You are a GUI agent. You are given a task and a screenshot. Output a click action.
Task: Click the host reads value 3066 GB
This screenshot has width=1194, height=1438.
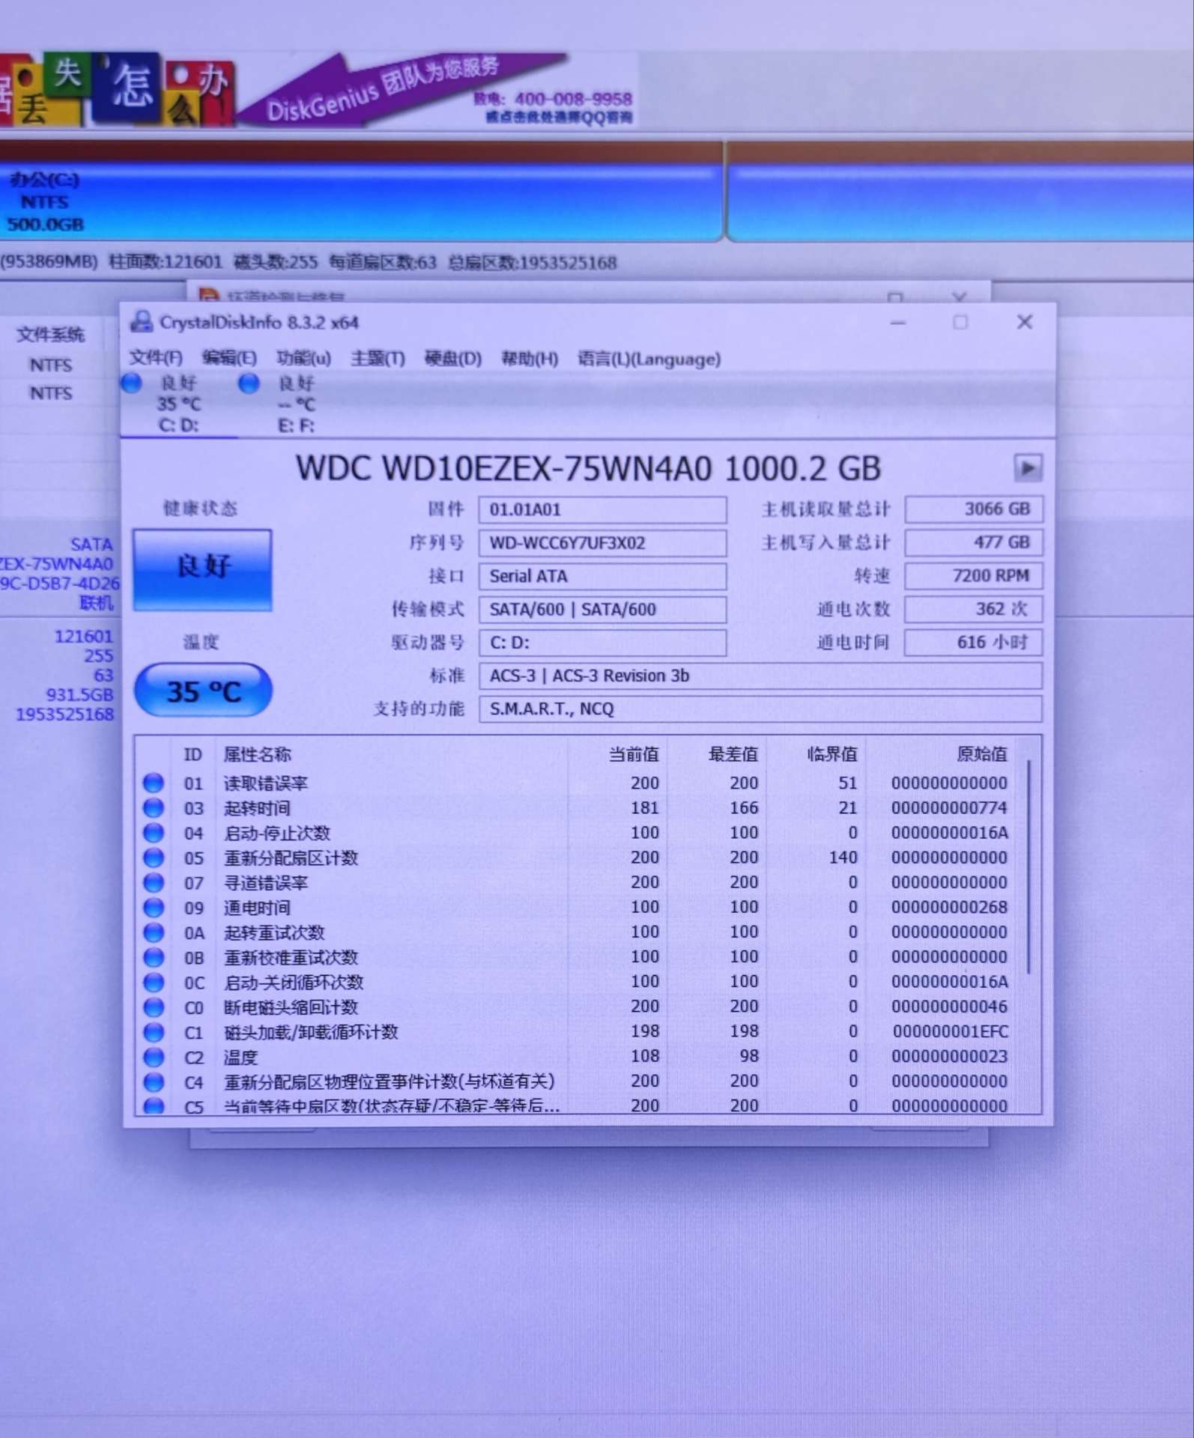[x=973, y=509]
